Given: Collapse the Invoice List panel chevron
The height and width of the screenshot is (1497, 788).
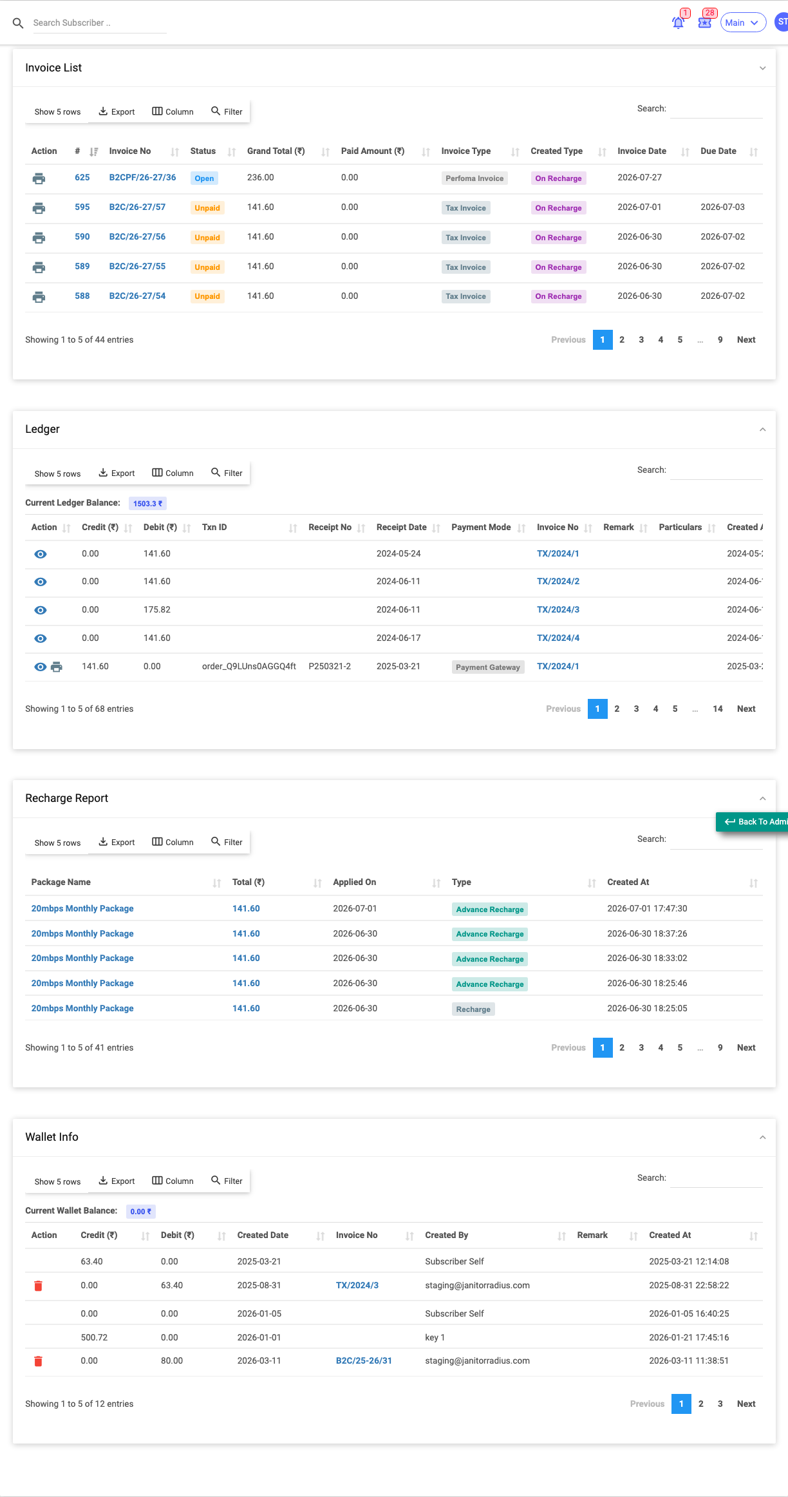Looking at the screenshot, I should tap(762, 68).
